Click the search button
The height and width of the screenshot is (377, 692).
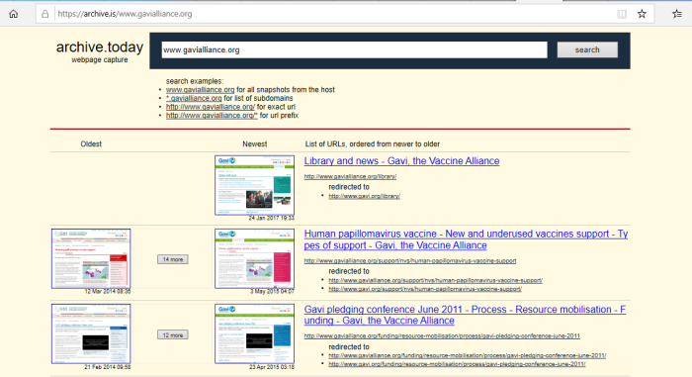tap(587, 49)
